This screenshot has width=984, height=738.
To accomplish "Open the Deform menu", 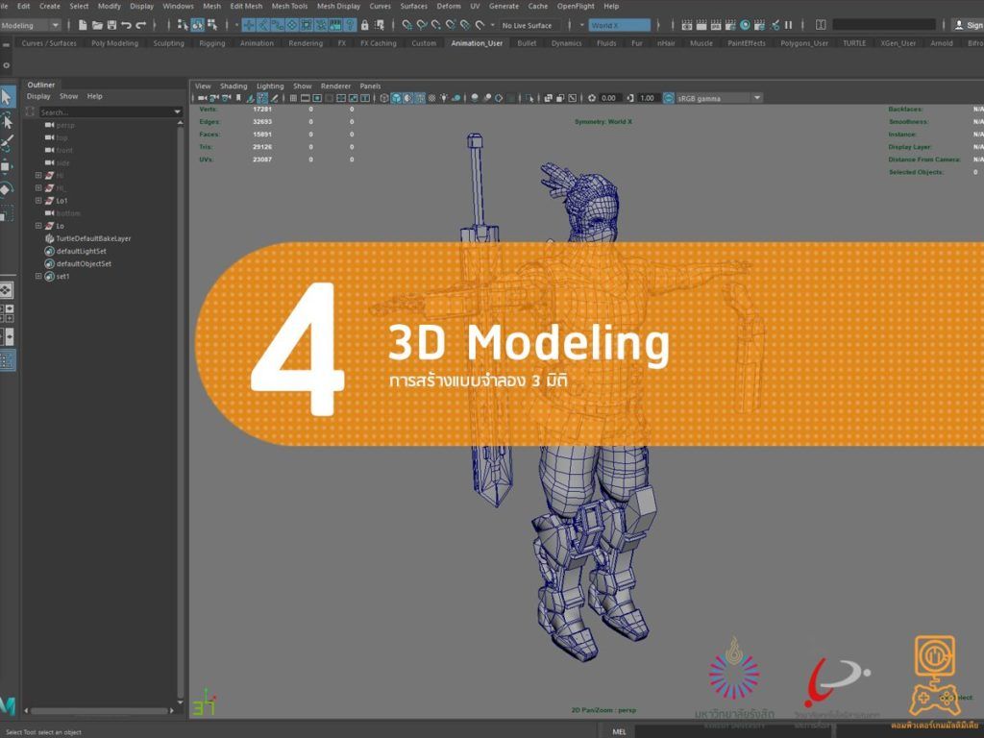I will click(449, 7).
